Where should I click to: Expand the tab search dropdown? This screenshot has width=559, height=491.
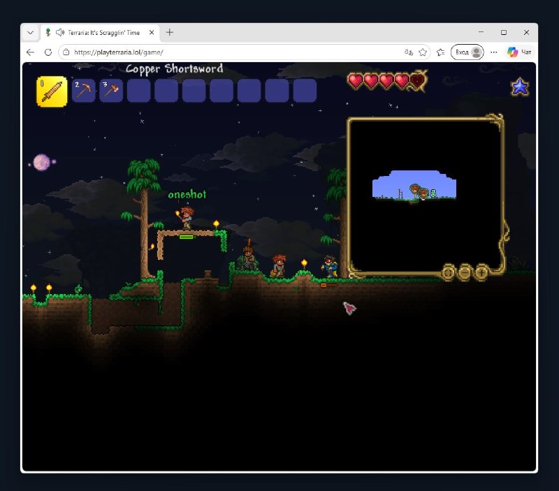pos(30,32)
